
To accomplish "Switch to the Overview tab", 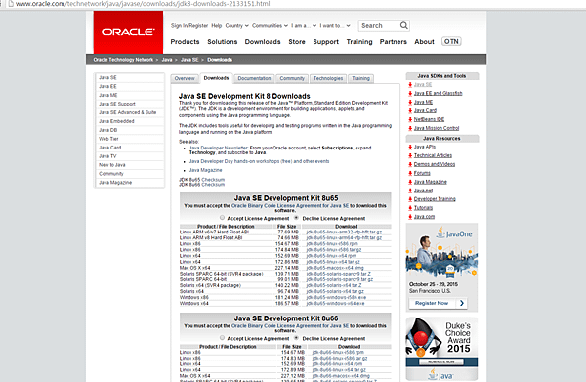I will (x=185, y=78).
